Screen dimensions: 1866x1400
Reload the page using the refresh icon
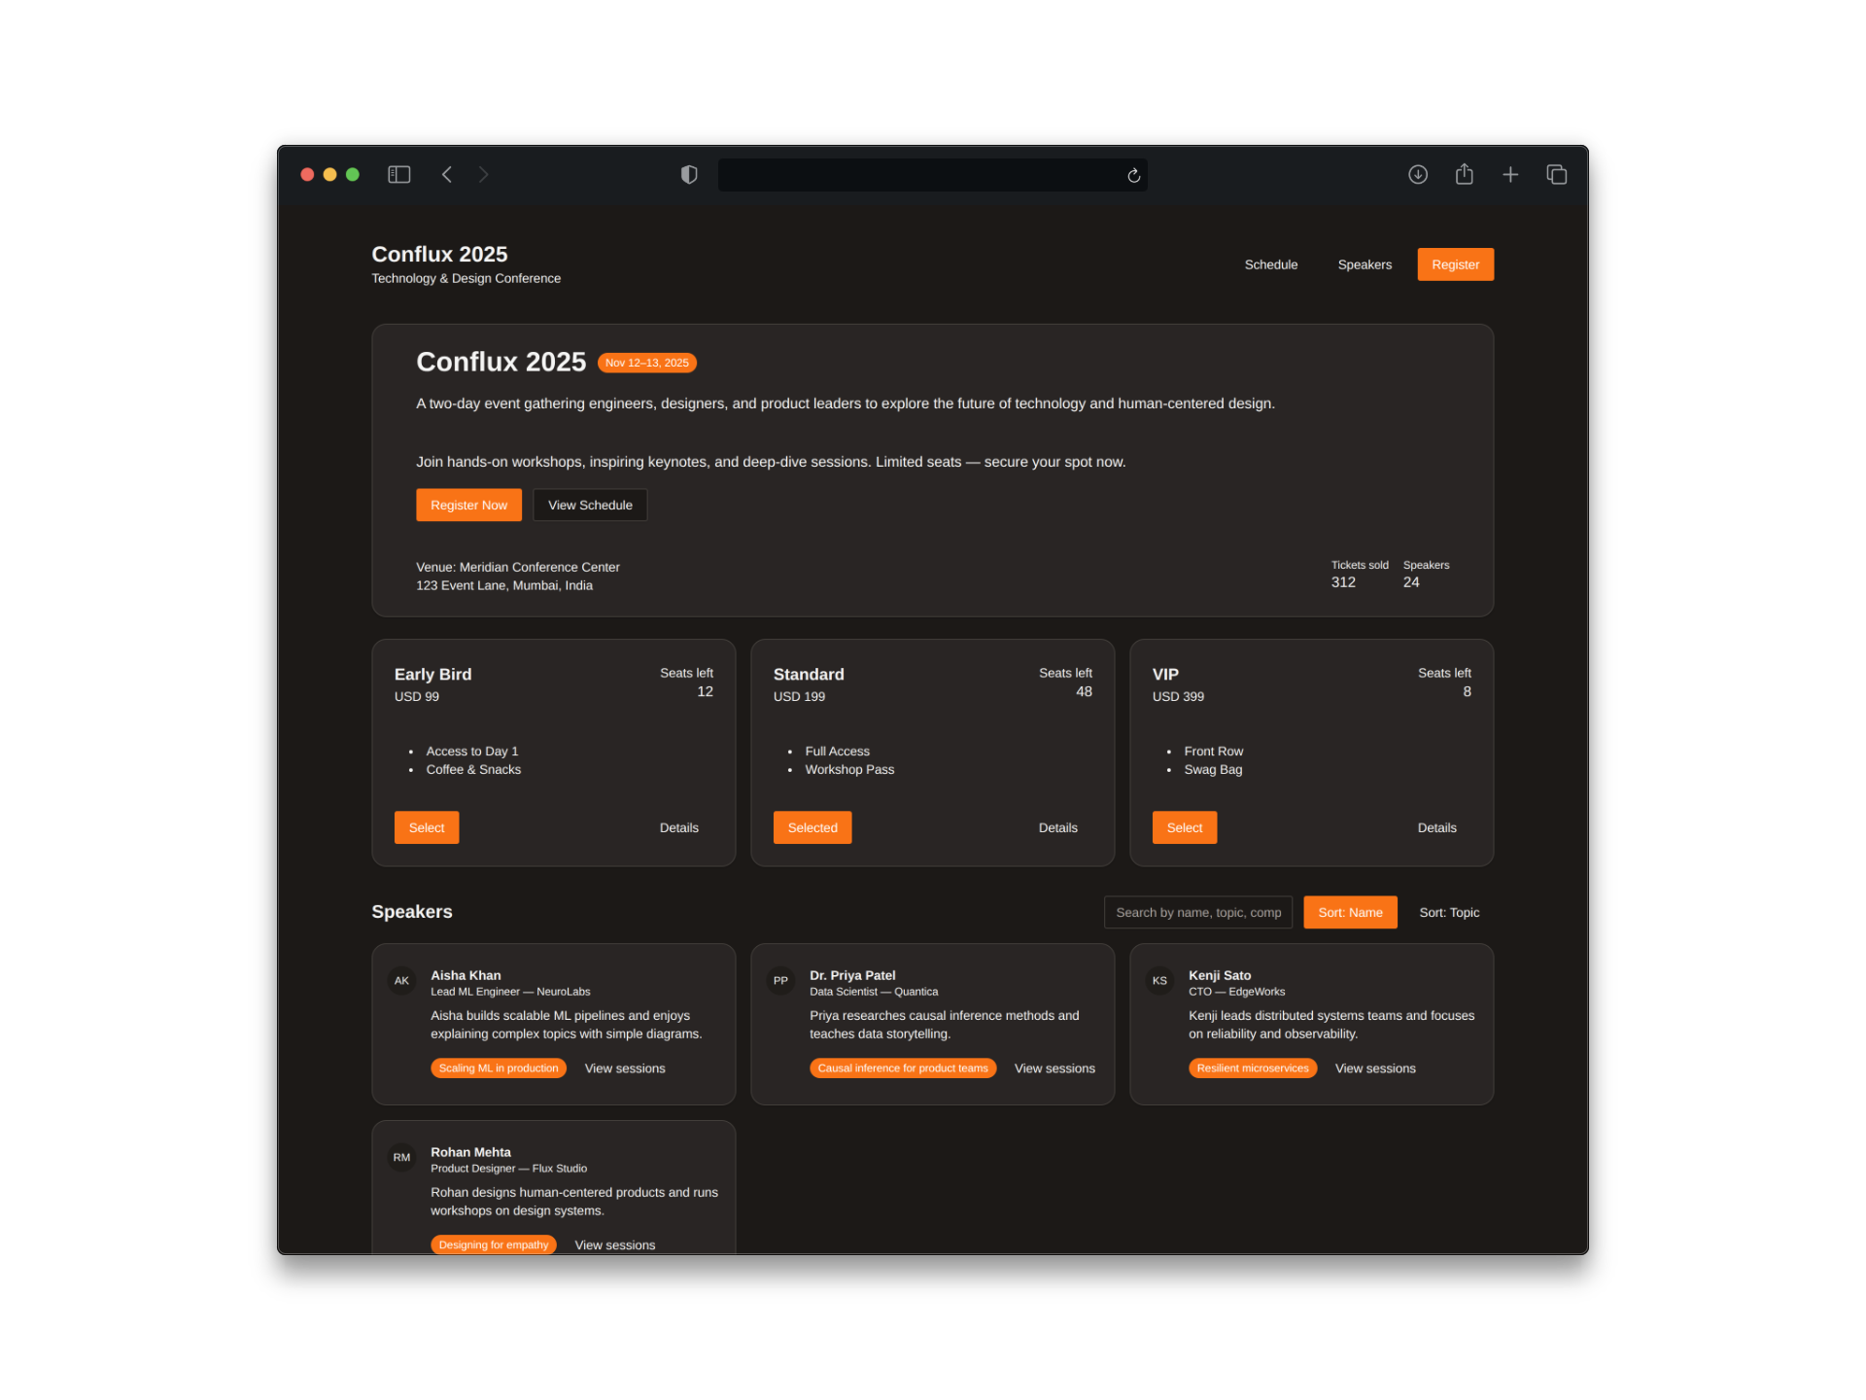click(x=1133, y=176)
